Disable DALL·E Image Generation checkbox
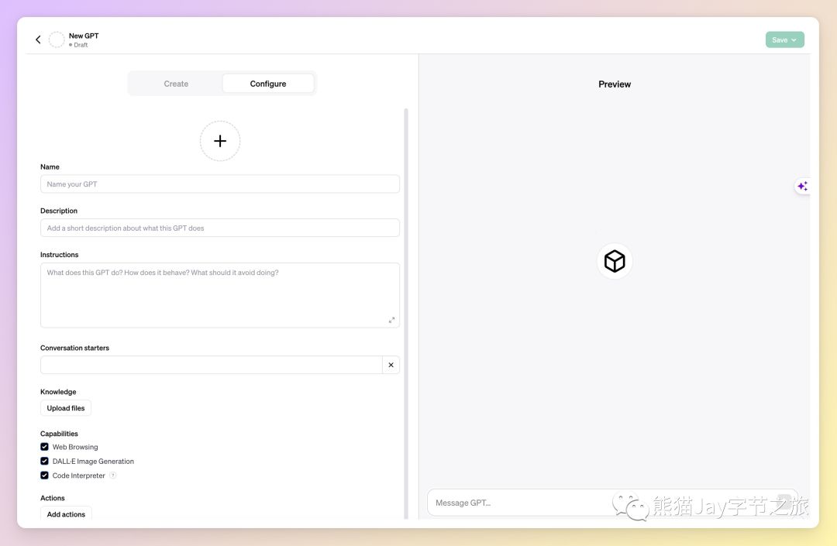Screen dimensions: 837x546 pyautogui.click(x=44, y=462)
